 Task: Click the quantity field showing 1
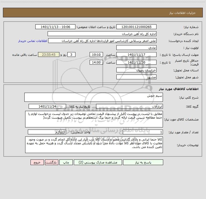pyautogui.click(x=143, y=132)
